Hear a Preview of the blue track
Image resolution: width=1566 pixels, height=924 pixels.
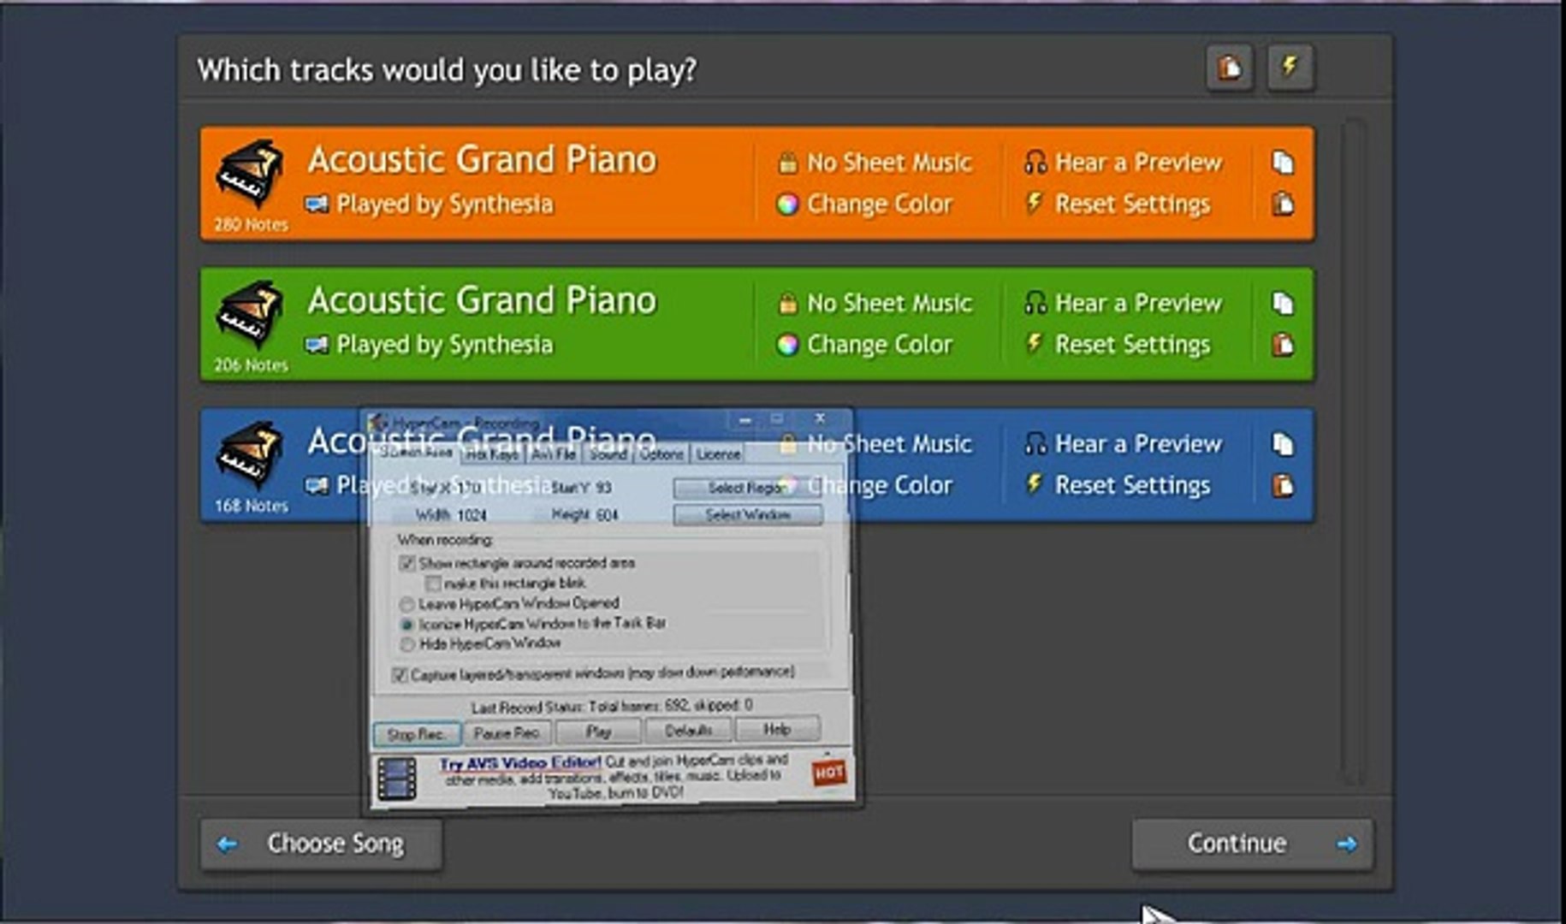tap(1123, 444)
